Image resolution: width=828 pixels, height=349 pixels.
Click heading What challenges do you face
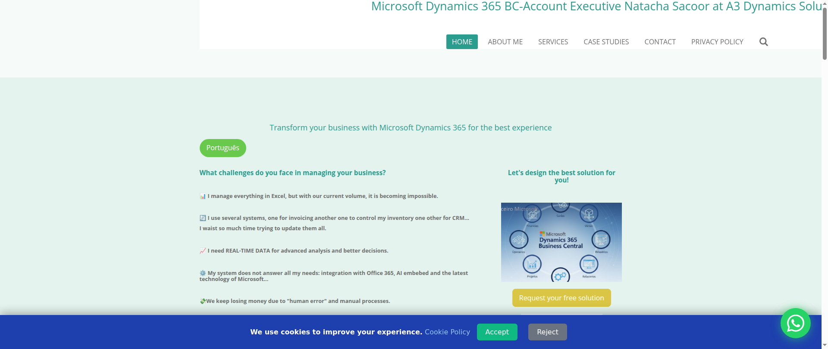292,173
